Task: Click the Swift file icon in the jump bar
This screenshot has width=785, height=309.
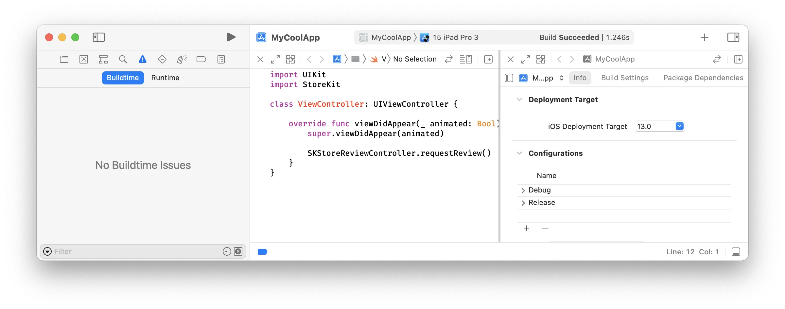Action: point(374,59)
